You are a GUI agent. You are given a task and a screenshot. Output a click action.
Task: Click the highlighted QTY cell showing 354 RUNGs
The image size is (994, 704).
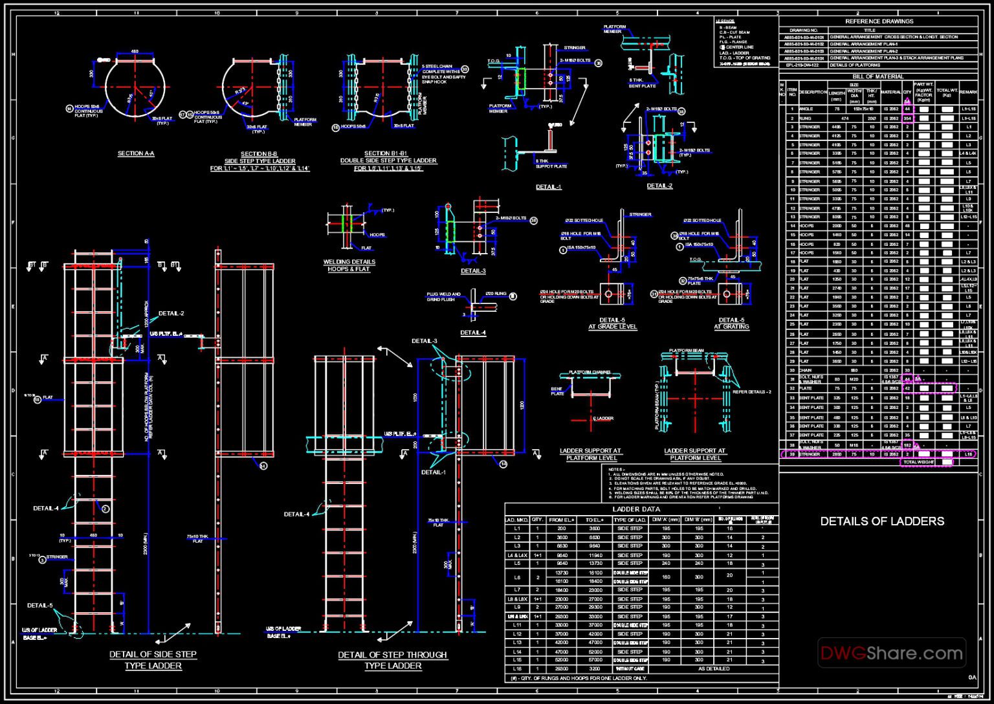(909, 118)
